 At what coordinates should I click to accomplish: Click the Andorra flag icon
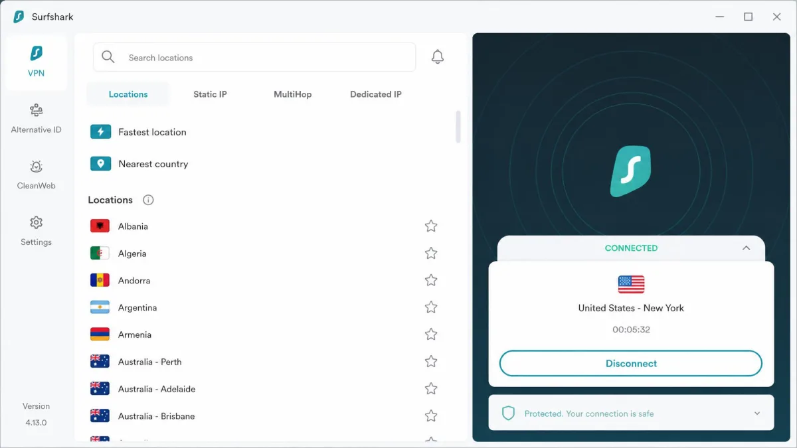click(x=100, y=281)
